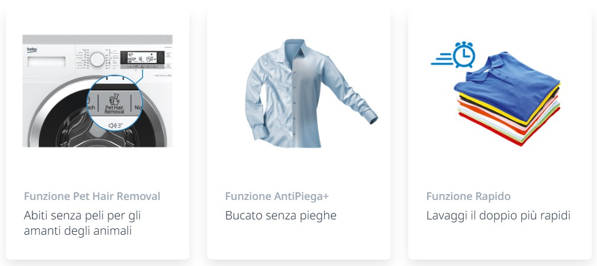
Task: Click text Lavaggi il doppio più rapidi
Action: (x=498, y=216)
